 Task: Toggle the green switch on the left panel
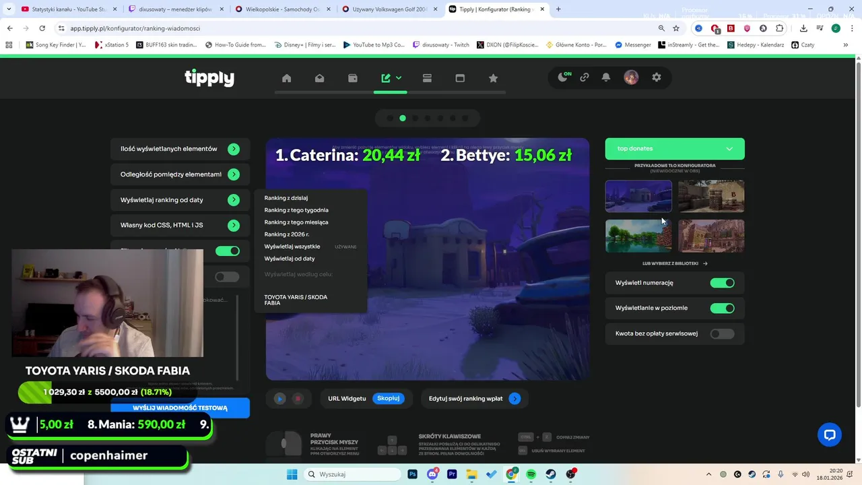pyautogui.click(x=228, y=251)
